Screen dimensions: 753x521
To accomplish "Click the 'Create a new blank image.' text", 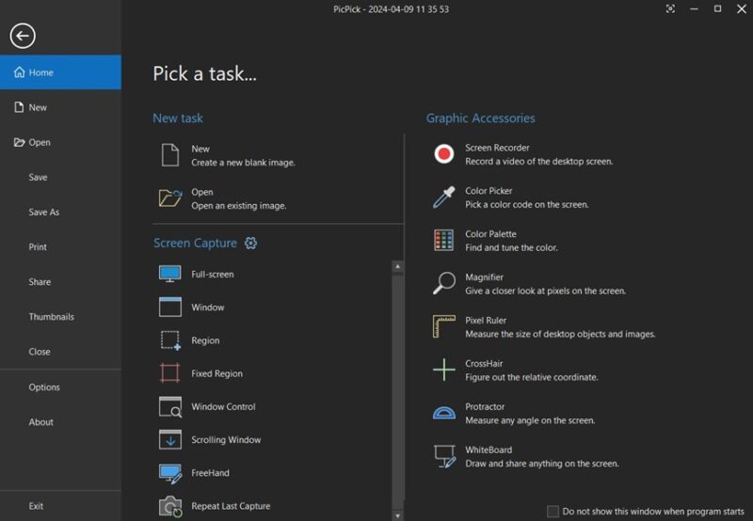I will [243, 163].
